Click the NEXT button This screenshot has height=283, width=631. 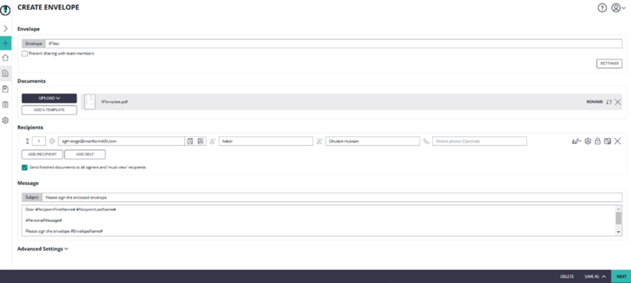pyautogui.click(x=621, y=277)
